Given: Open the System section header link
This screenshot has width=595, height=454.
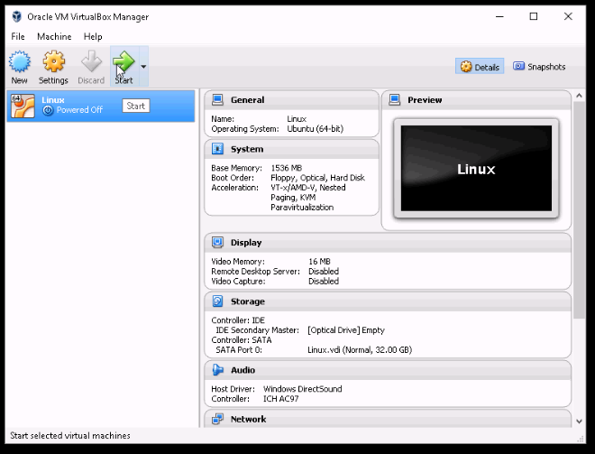Looking at the screenshot, I should (x=247, y=149).
